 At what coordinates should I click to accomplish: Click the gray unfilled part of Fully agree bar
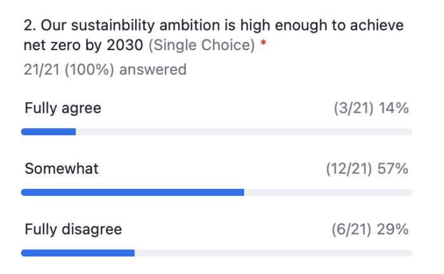(x=244, y=132)
